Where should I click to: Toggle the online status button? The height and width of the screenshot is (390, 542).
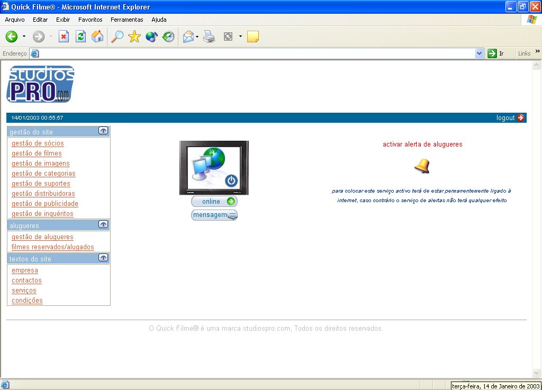[214, 202]
